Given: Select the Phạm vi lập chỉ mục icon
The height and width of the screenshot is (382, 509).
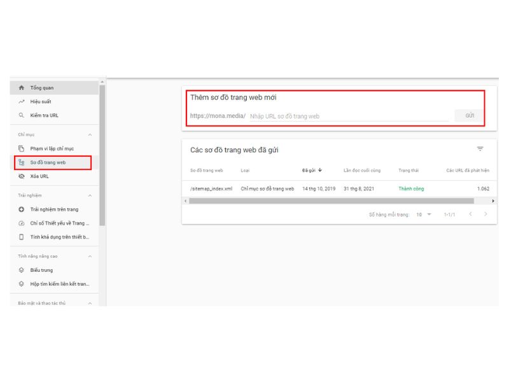Looking at the screenshot, I should click(x=22, y=148).
